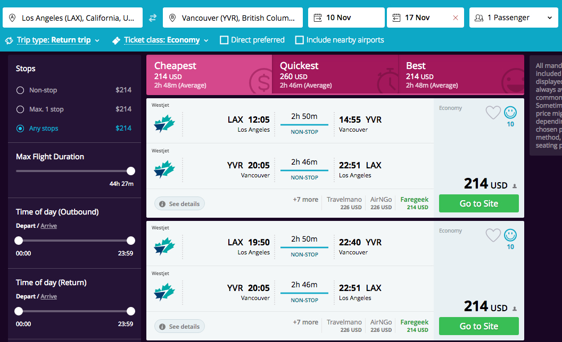This screenshot has height=342, width=562.
Task: Switch to the Quickest results tab
Action: [335, 75]
